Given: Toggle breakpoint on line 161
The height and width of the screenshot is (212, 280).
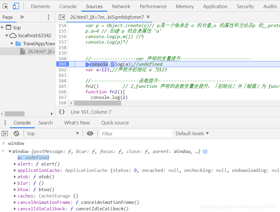Looking at the screenshot, I should coord(62,64).
